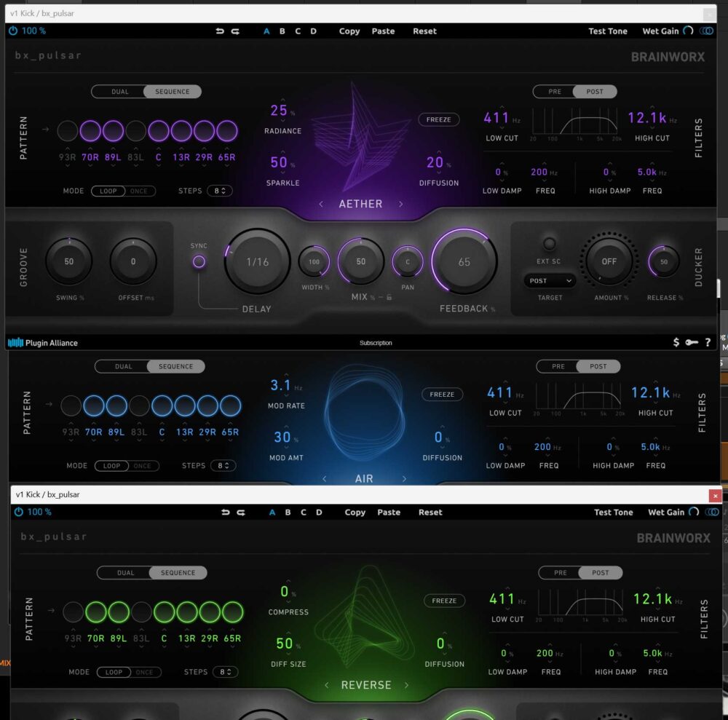
Task: Click the Wet Gain knob icon in the Reverse window
Action: point(694,512)
